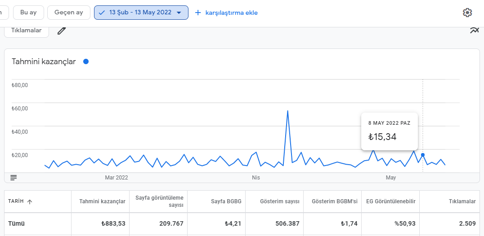Open the settings gear icon
This screenshot has height=236, width=484.
467,13
